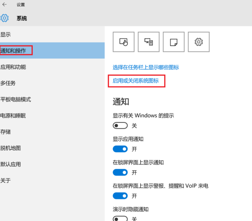This screenshot has width=252, height=221.
Task: Click the back arrow in Settings
Action: tap(4, 4)
